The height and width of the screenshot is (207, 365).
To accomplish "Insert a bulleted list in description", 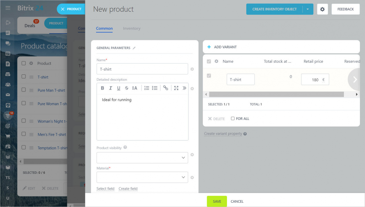I will 155,88.
